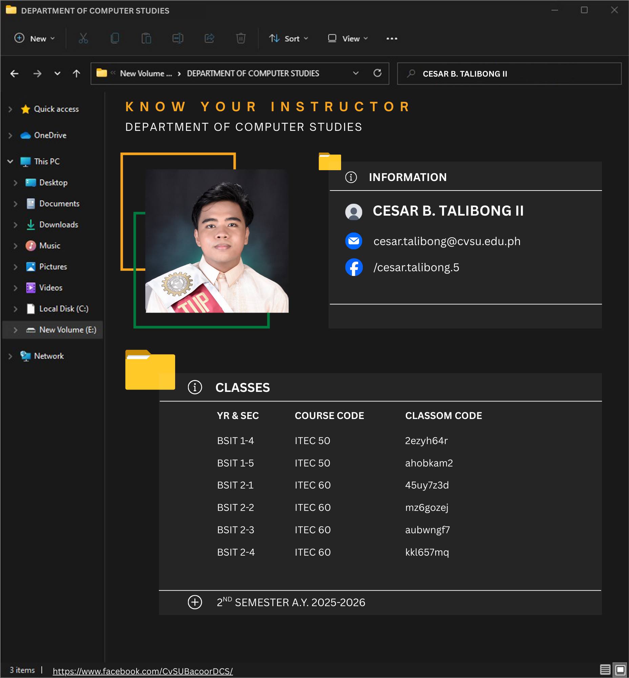Click the blue email envelope icon
629x678 pixels.
(354, 241)
